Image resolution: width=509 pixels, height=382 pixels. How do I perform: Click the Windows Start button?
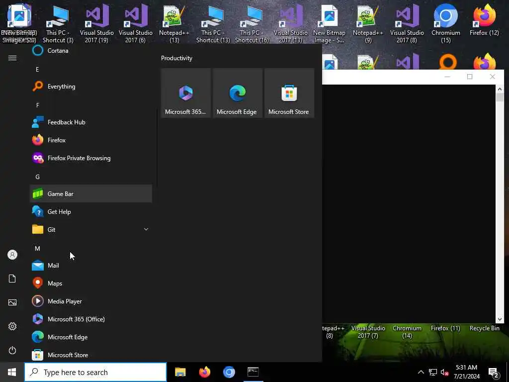(12, 372)
